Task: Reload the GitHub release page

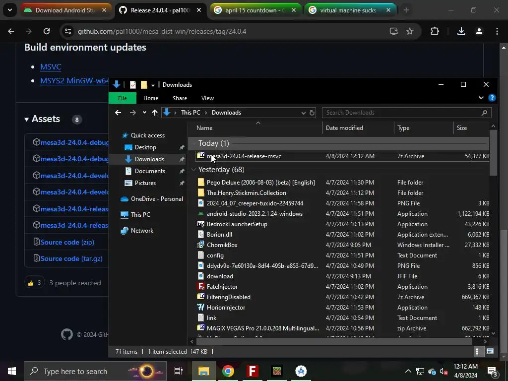Action: click(x=47, y=31)
